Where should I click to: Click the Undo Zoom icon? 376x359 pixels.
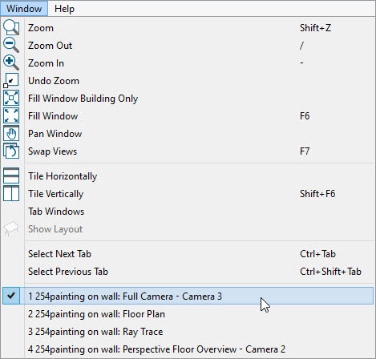tap(11, 80)
